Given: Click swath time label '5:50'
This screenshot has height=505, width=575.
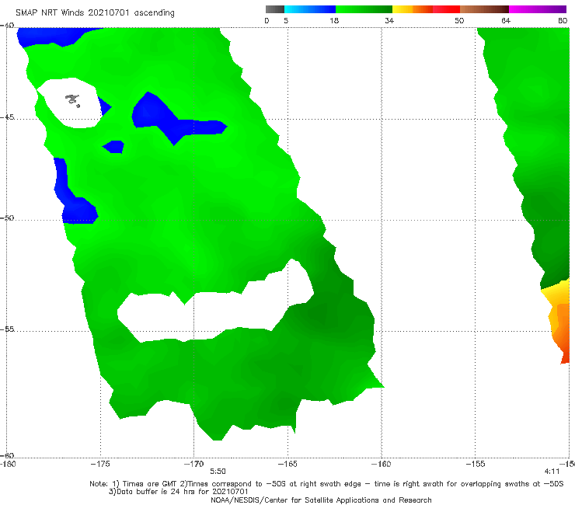Looking at the screenshot, I should click(x=218, y=472).
